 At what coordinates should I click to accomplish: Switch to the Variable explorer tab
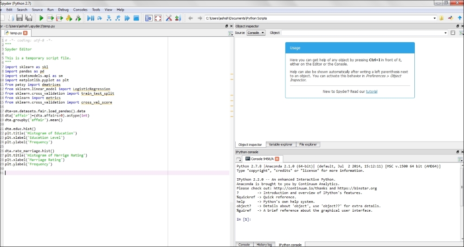click(281, 144)
